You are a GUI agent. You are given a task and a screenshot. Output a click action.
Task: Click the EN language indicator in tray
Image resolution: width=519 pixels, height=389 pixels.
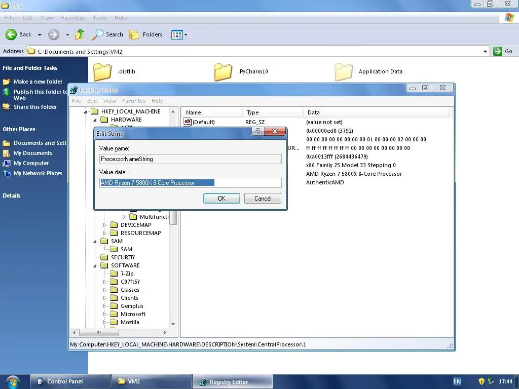[457, 381]
